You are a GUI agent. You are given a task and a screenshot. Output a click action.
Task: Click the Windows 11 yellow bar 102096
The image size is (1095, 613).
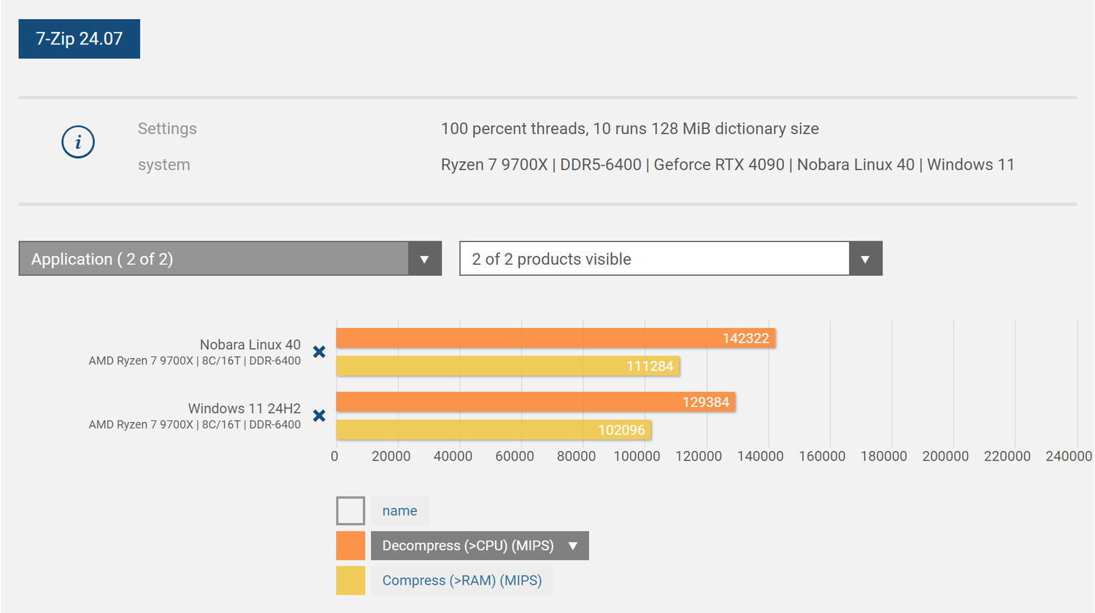click(x=493, y=430)
